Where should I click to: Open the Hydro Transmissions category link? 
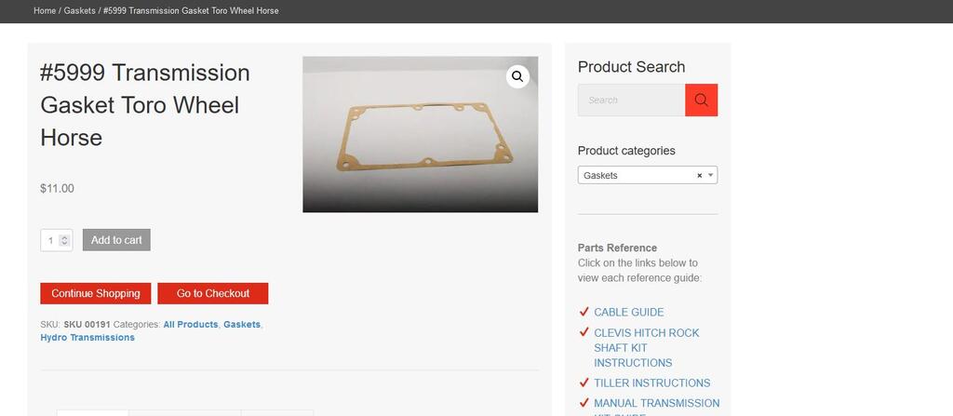coord(87,338)
